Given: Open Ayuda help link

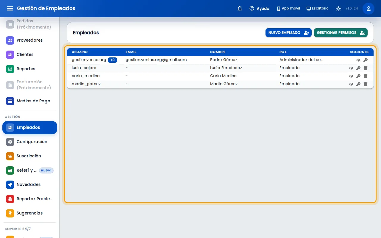Looking at the screenshot, I should [x=259, y=8].
